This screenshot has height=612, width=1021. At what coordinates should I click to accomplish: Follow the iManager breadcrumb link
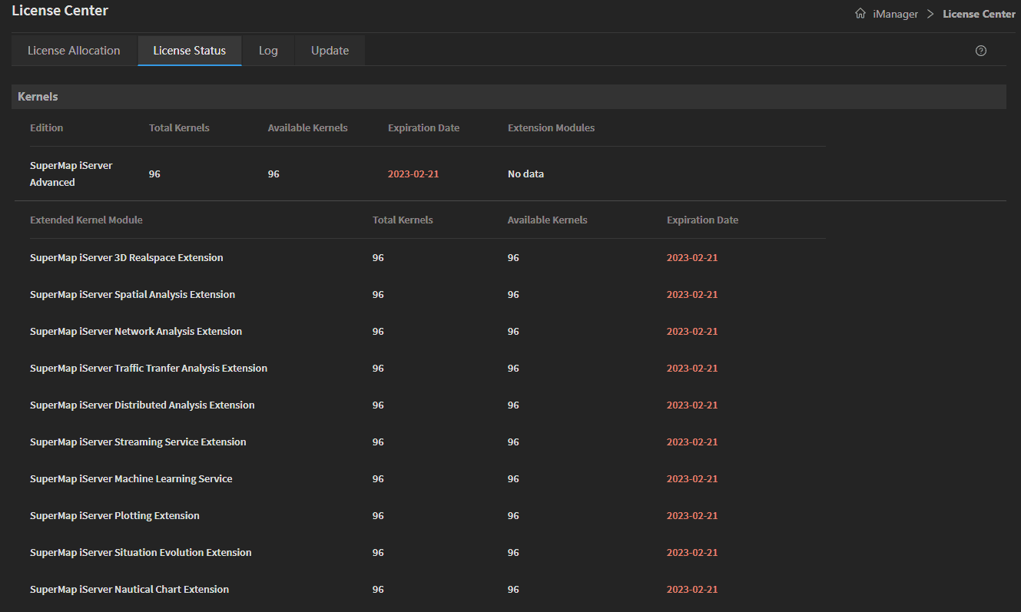[x=896, y=14]
